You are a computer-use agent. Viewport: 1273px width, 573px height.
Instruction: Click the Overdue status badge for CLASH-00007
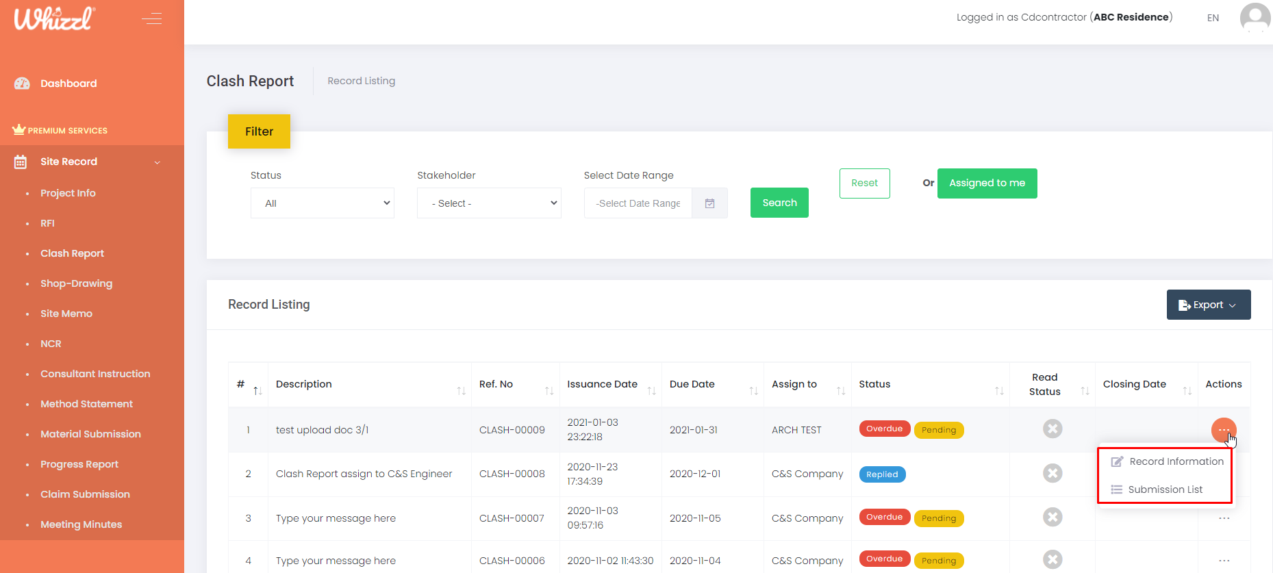(884, 518)
